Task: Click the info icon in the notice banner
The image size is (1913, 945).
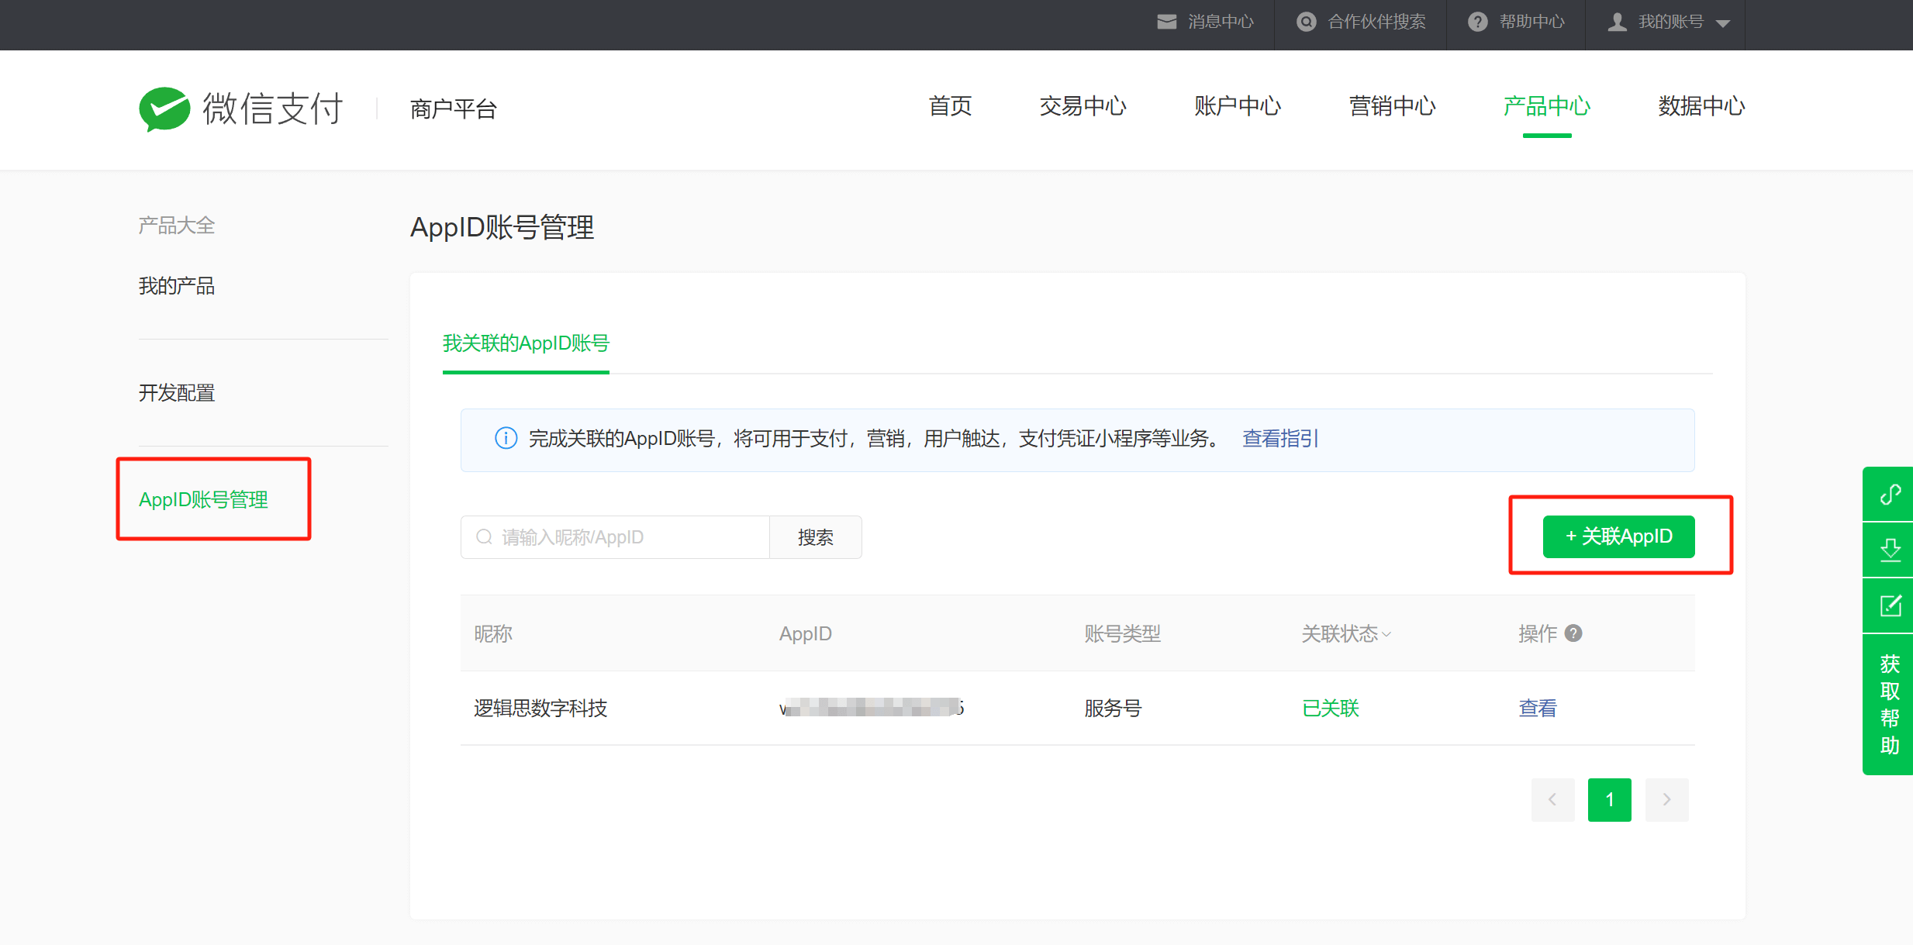Action: pyautogui.click(x=506, y=439)
